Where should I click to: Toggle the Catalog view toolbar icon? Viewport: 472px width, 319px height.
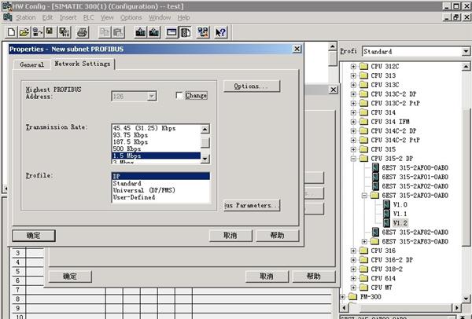point(186,32)
